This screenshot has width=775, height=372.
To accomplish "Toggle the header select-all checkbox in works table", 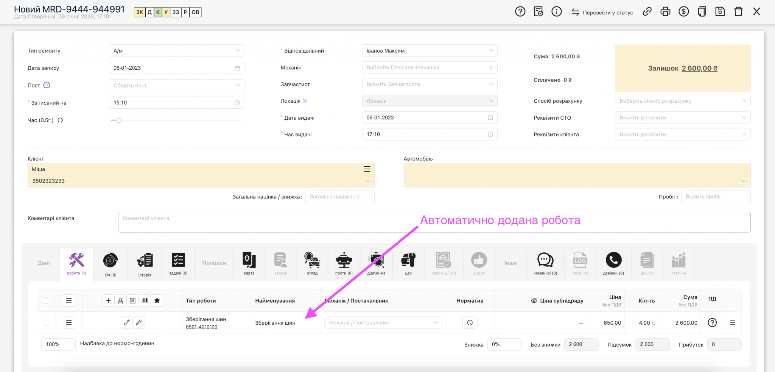I will click(x=46, y=300).
